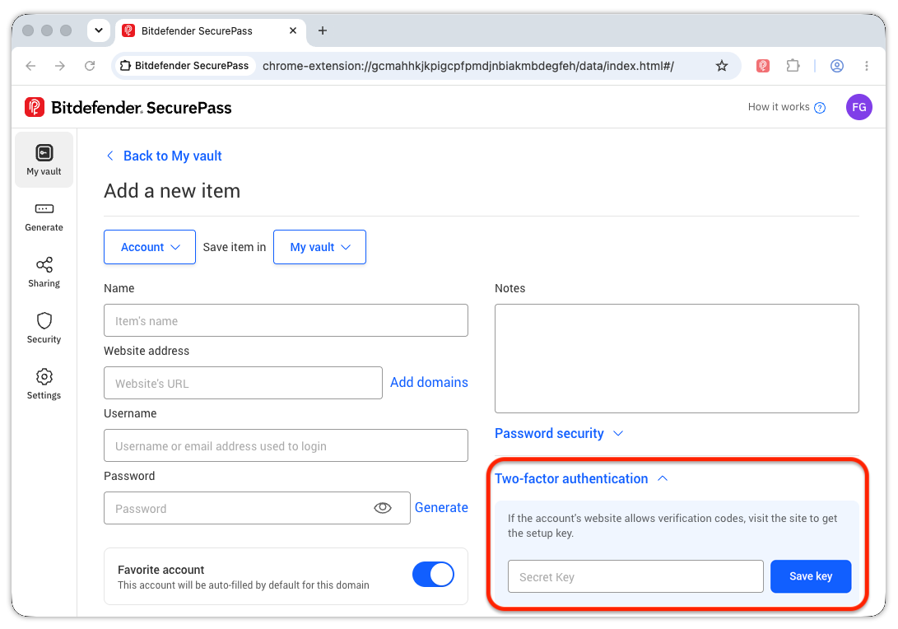This screenshot has height=629, width=898.
Task: Focus the Secret Key field
Action: pos(635,576)
